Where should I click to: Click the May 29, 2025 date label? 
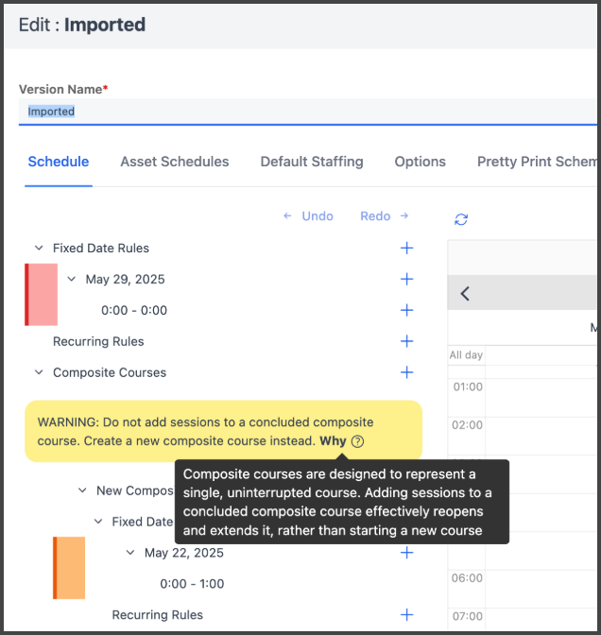coord(125,280)
